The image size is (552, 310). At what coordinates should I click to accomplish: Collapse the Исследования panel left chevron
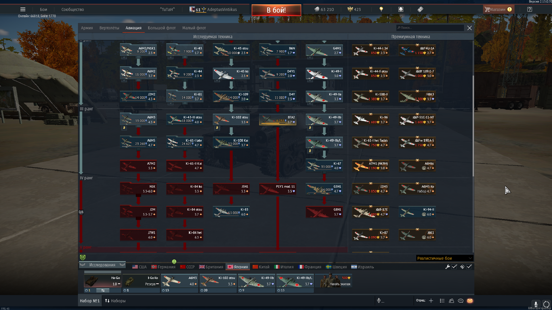coord(83,265)
